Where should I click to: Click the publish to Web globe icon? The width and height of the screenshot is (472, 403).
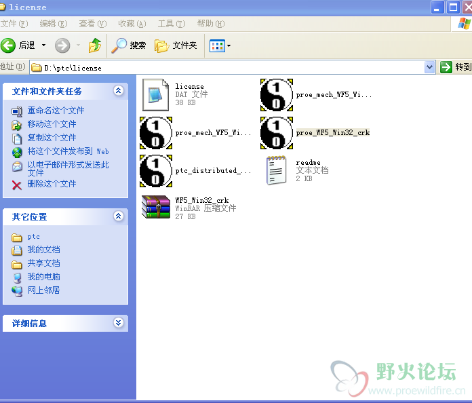tap(17, 153)
